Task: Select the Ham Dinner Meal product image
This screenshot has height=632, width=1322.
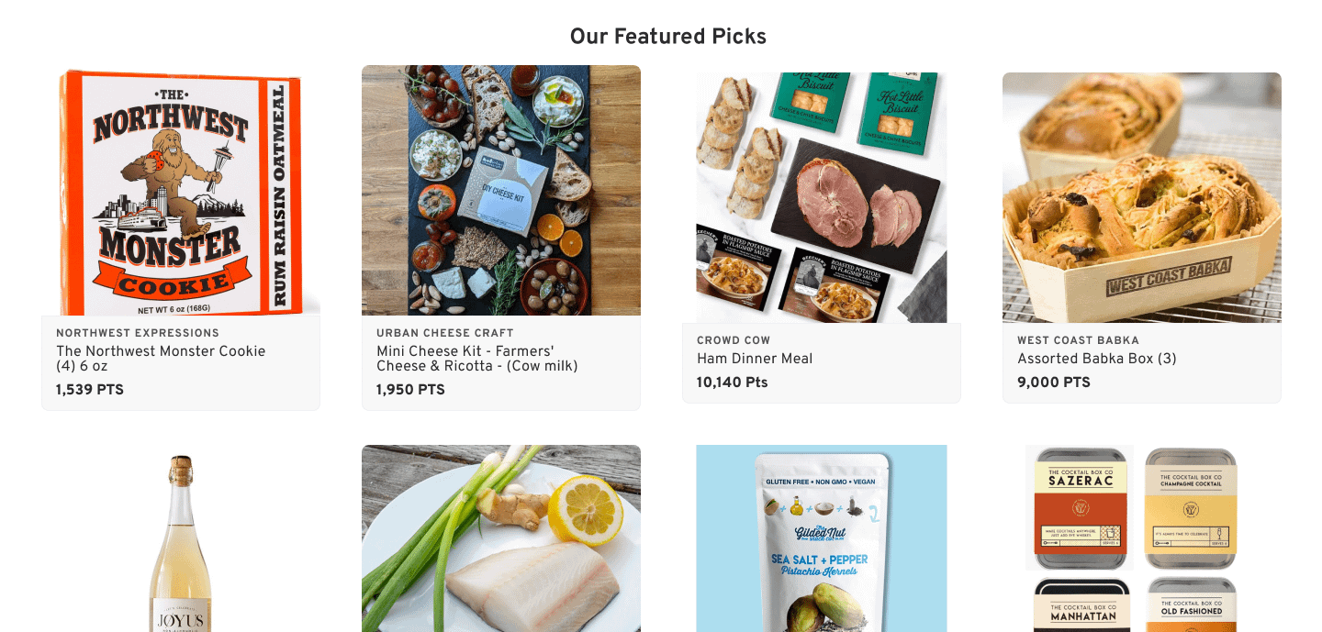Action: point(822,198)
